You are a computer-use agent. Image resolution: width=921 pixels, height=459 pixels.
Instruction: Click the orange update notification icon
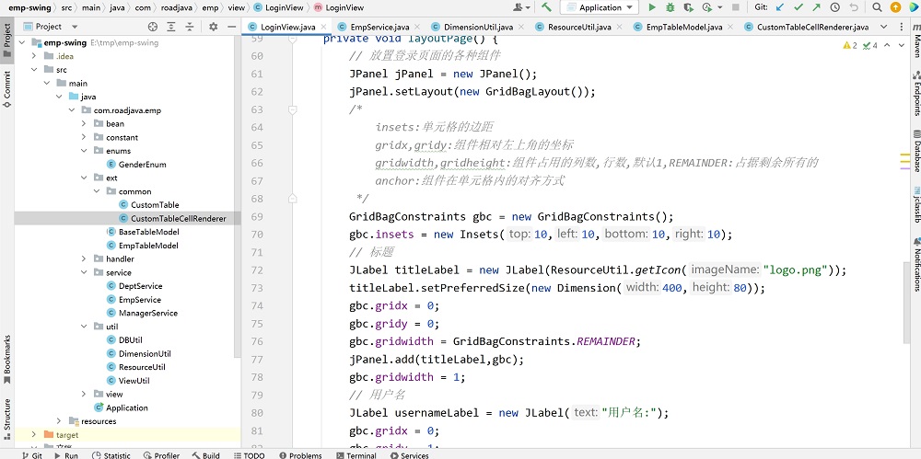pyautogui.click(x=895, y=7)
